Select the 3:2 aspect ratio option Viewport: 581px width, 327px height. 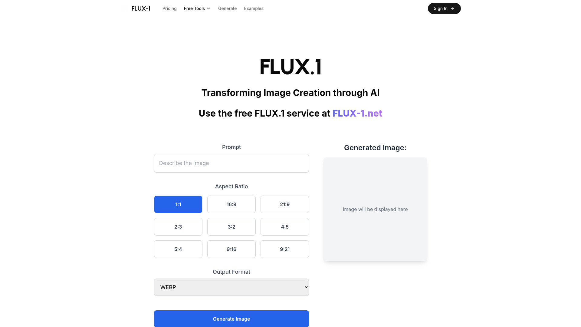(231, 226)
